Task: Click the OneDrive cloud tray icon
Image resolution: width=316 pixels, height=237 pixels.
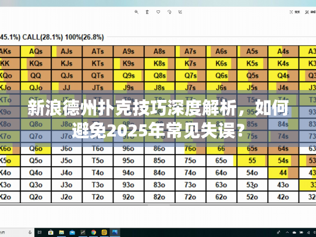Action: click(294, 232)
